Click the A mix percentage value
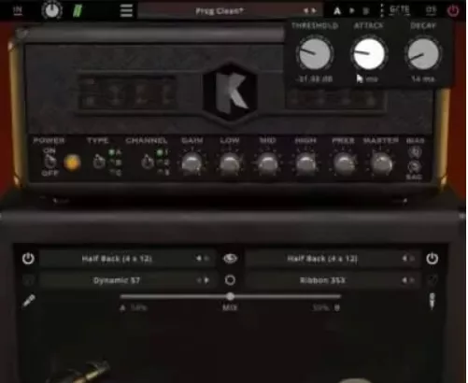468x383 pixels. coord(139,308)
